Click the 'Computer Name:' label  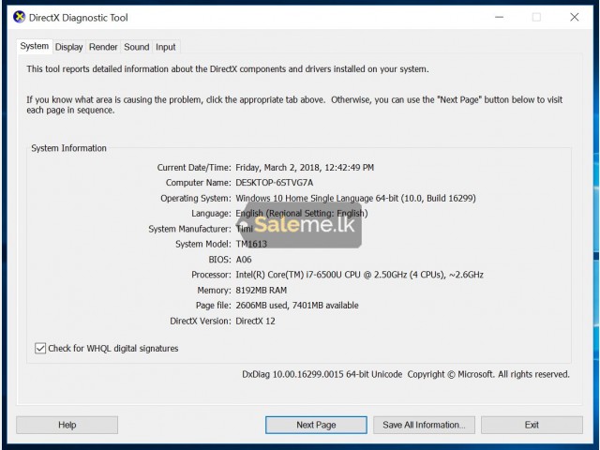[x=198, y=183]
